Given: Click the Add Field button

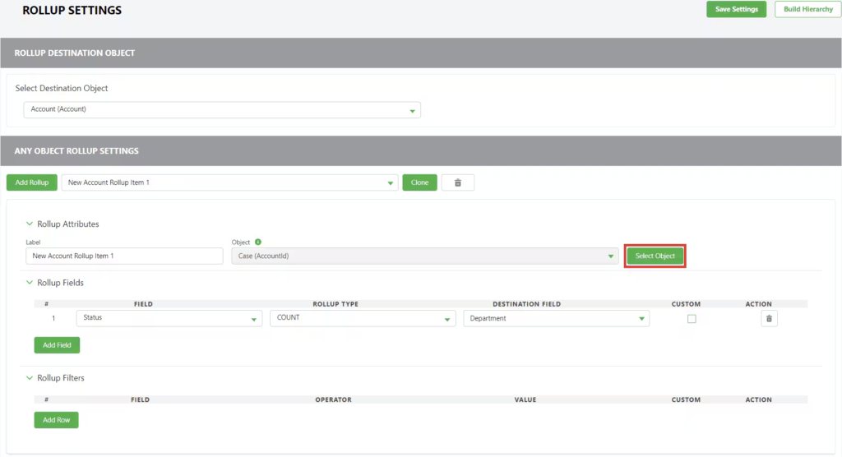Looking at the screenshot, I should (57, 345).
